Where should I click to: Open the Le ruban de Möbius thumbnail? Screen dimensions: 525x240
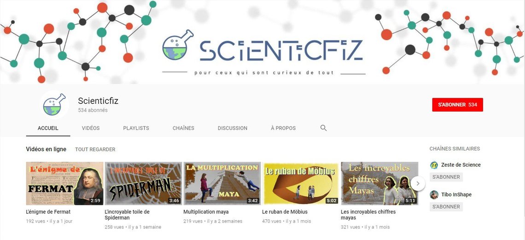(301, 183)
